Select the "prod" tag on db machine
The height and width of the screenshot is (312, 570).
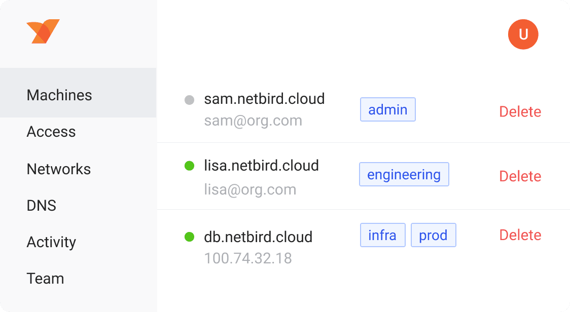[x=433, y=235]
